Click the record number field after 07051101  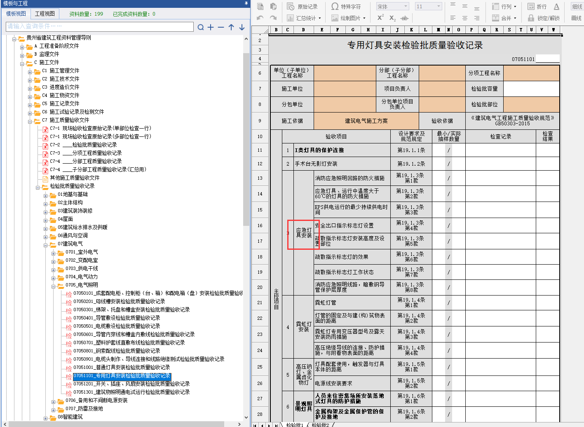pyautogui.click(x=547, y=59)
